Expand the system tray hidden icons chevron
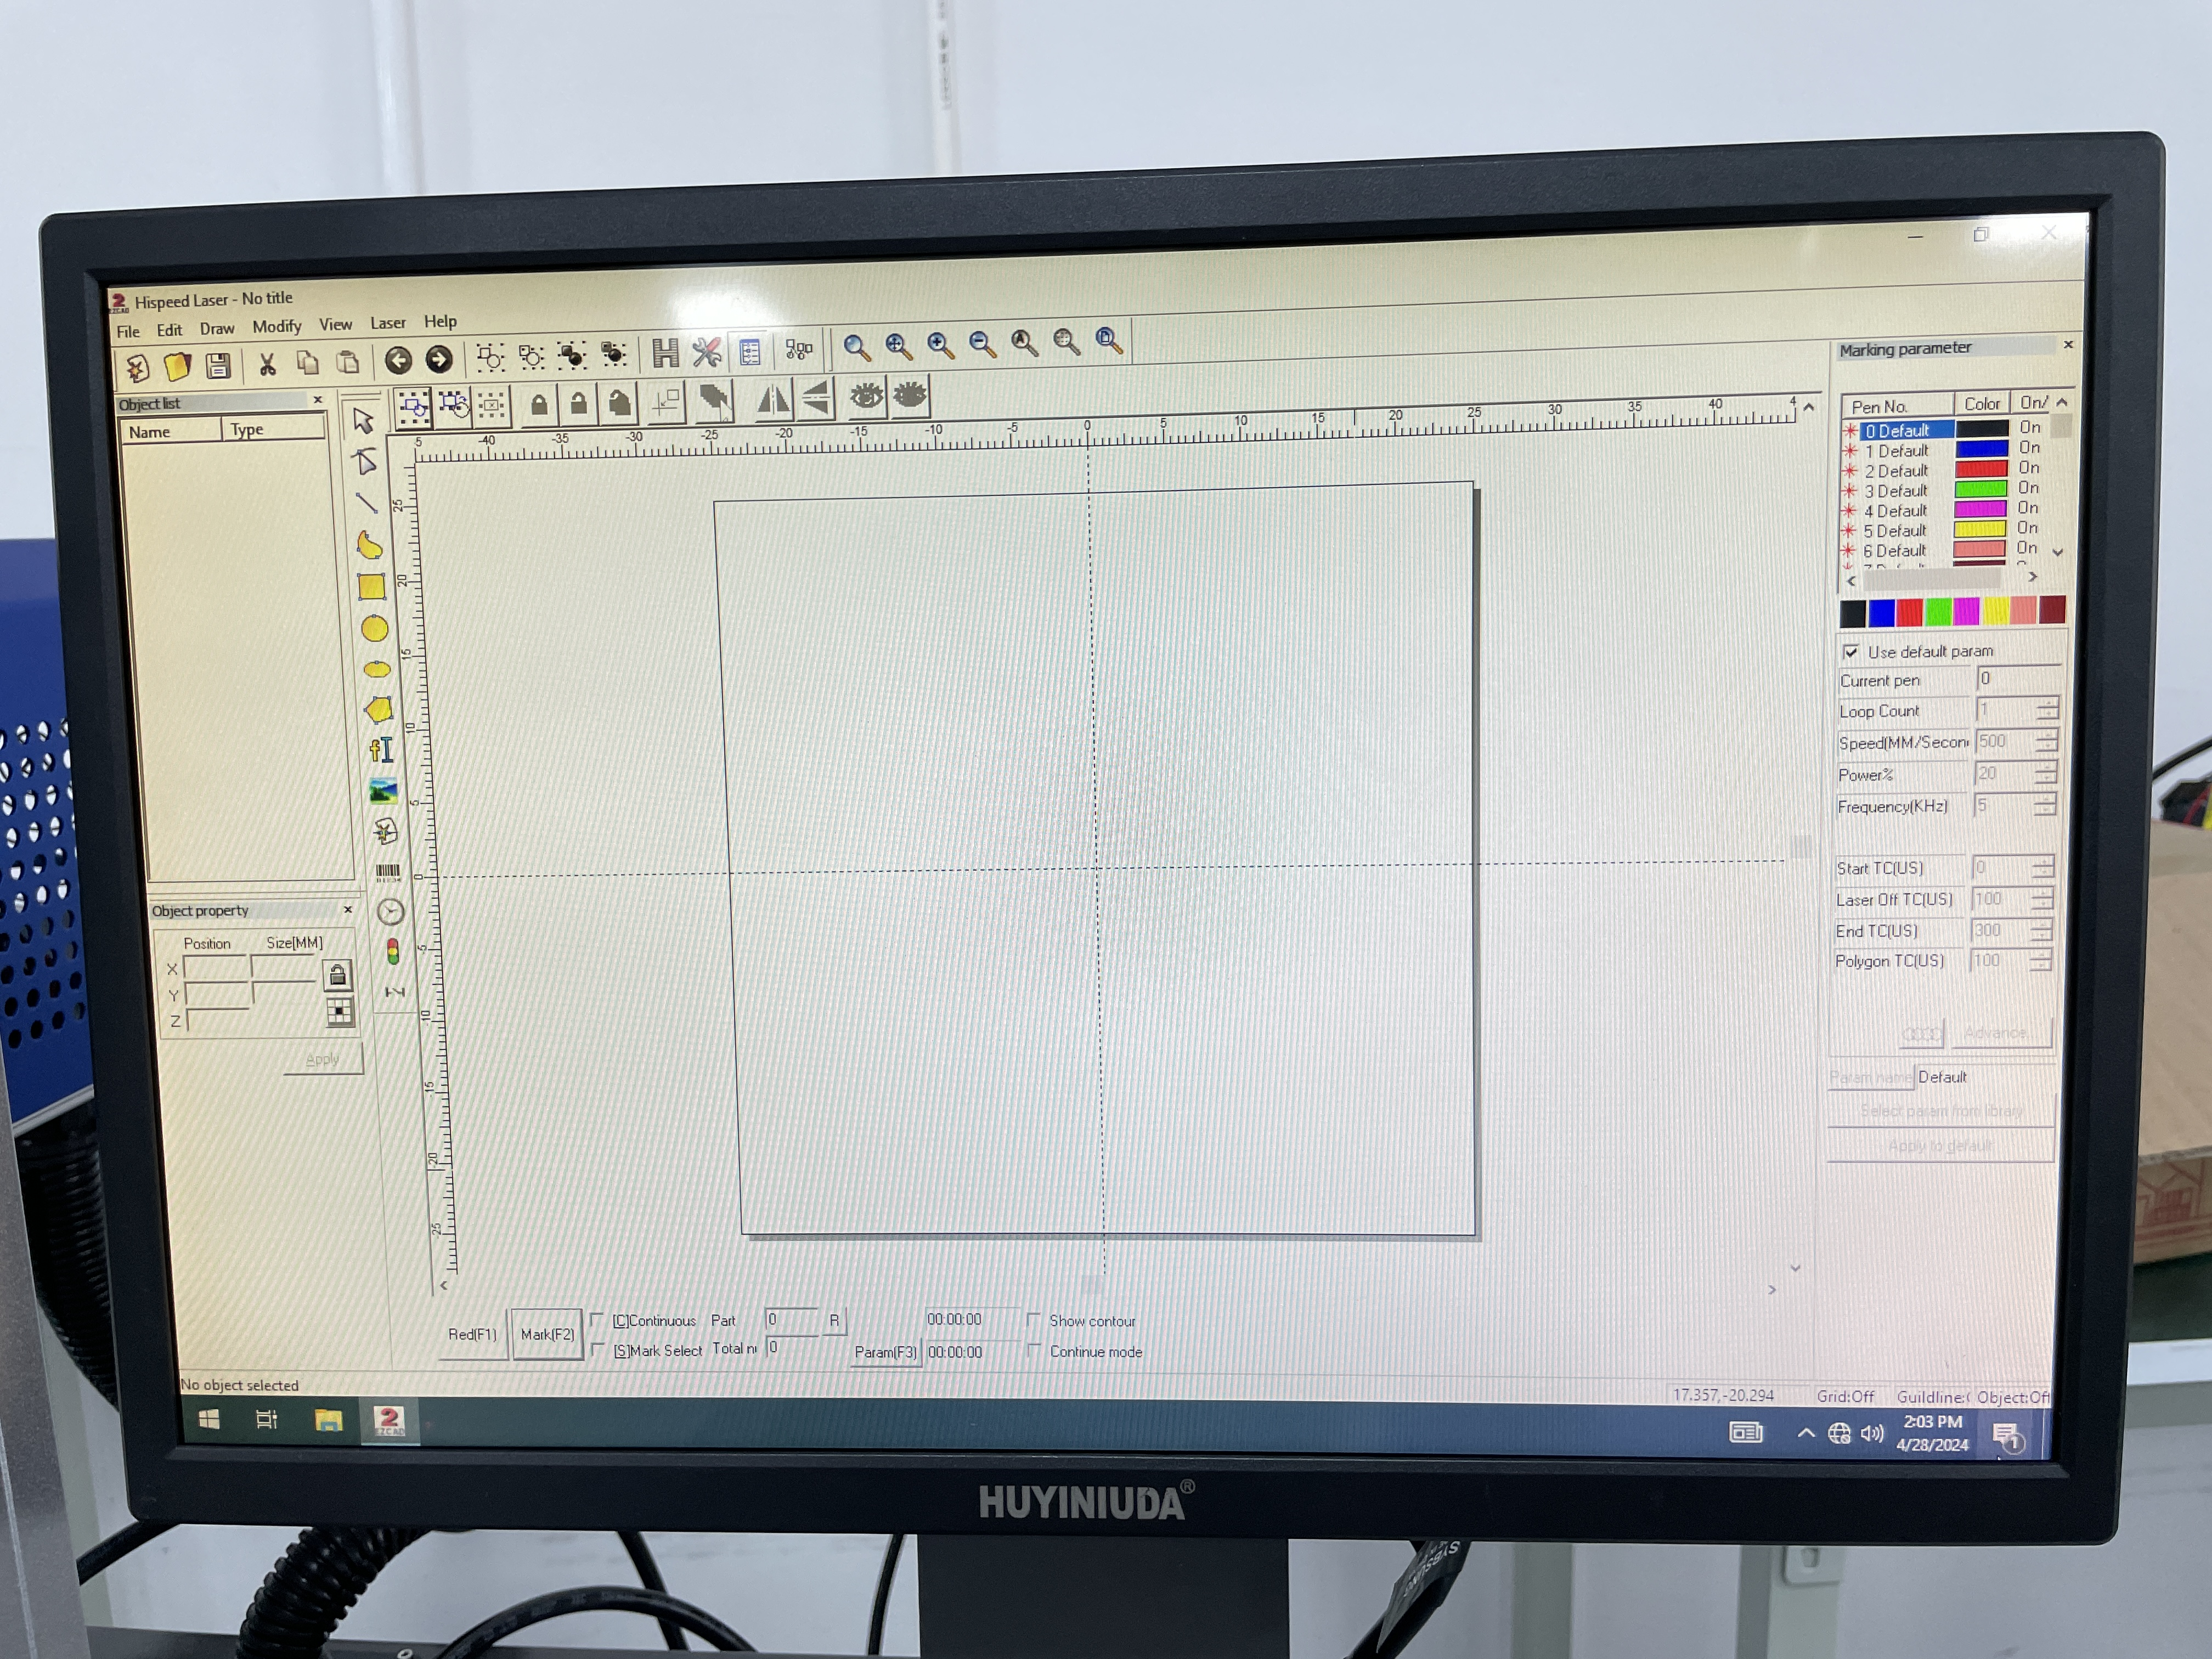Screen dimensions: 2212x1659 (x=1806, y=1433)
